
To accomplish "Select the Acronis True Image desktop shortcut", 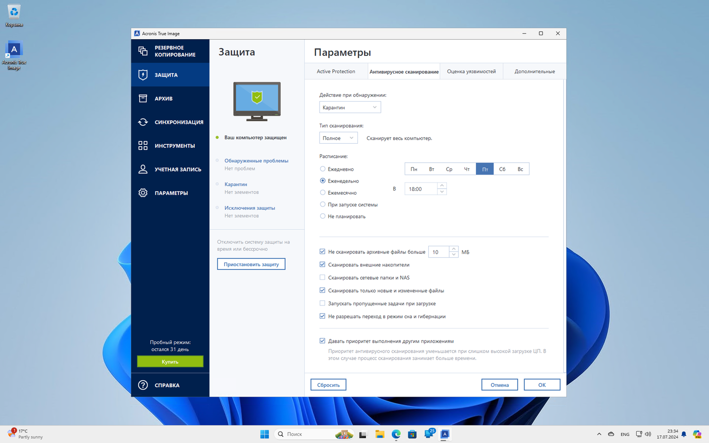I will click(x=14, y=56).
